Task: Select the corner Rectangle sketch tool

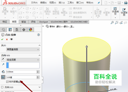Action: coord(20,13)
